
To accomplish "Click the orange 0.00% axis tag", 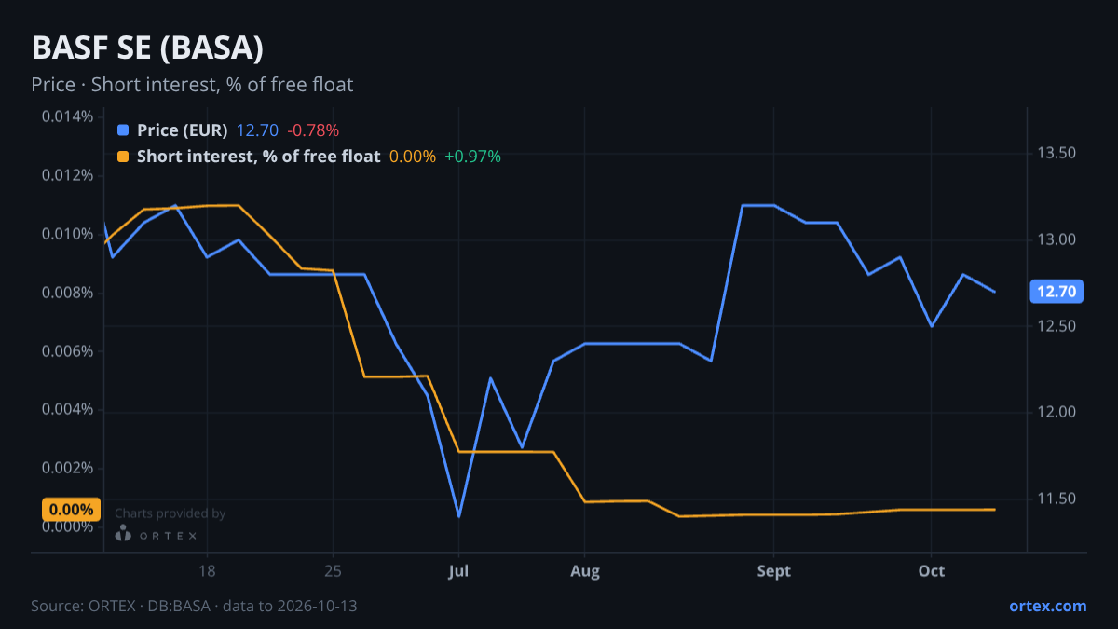I will click(71, 510).
